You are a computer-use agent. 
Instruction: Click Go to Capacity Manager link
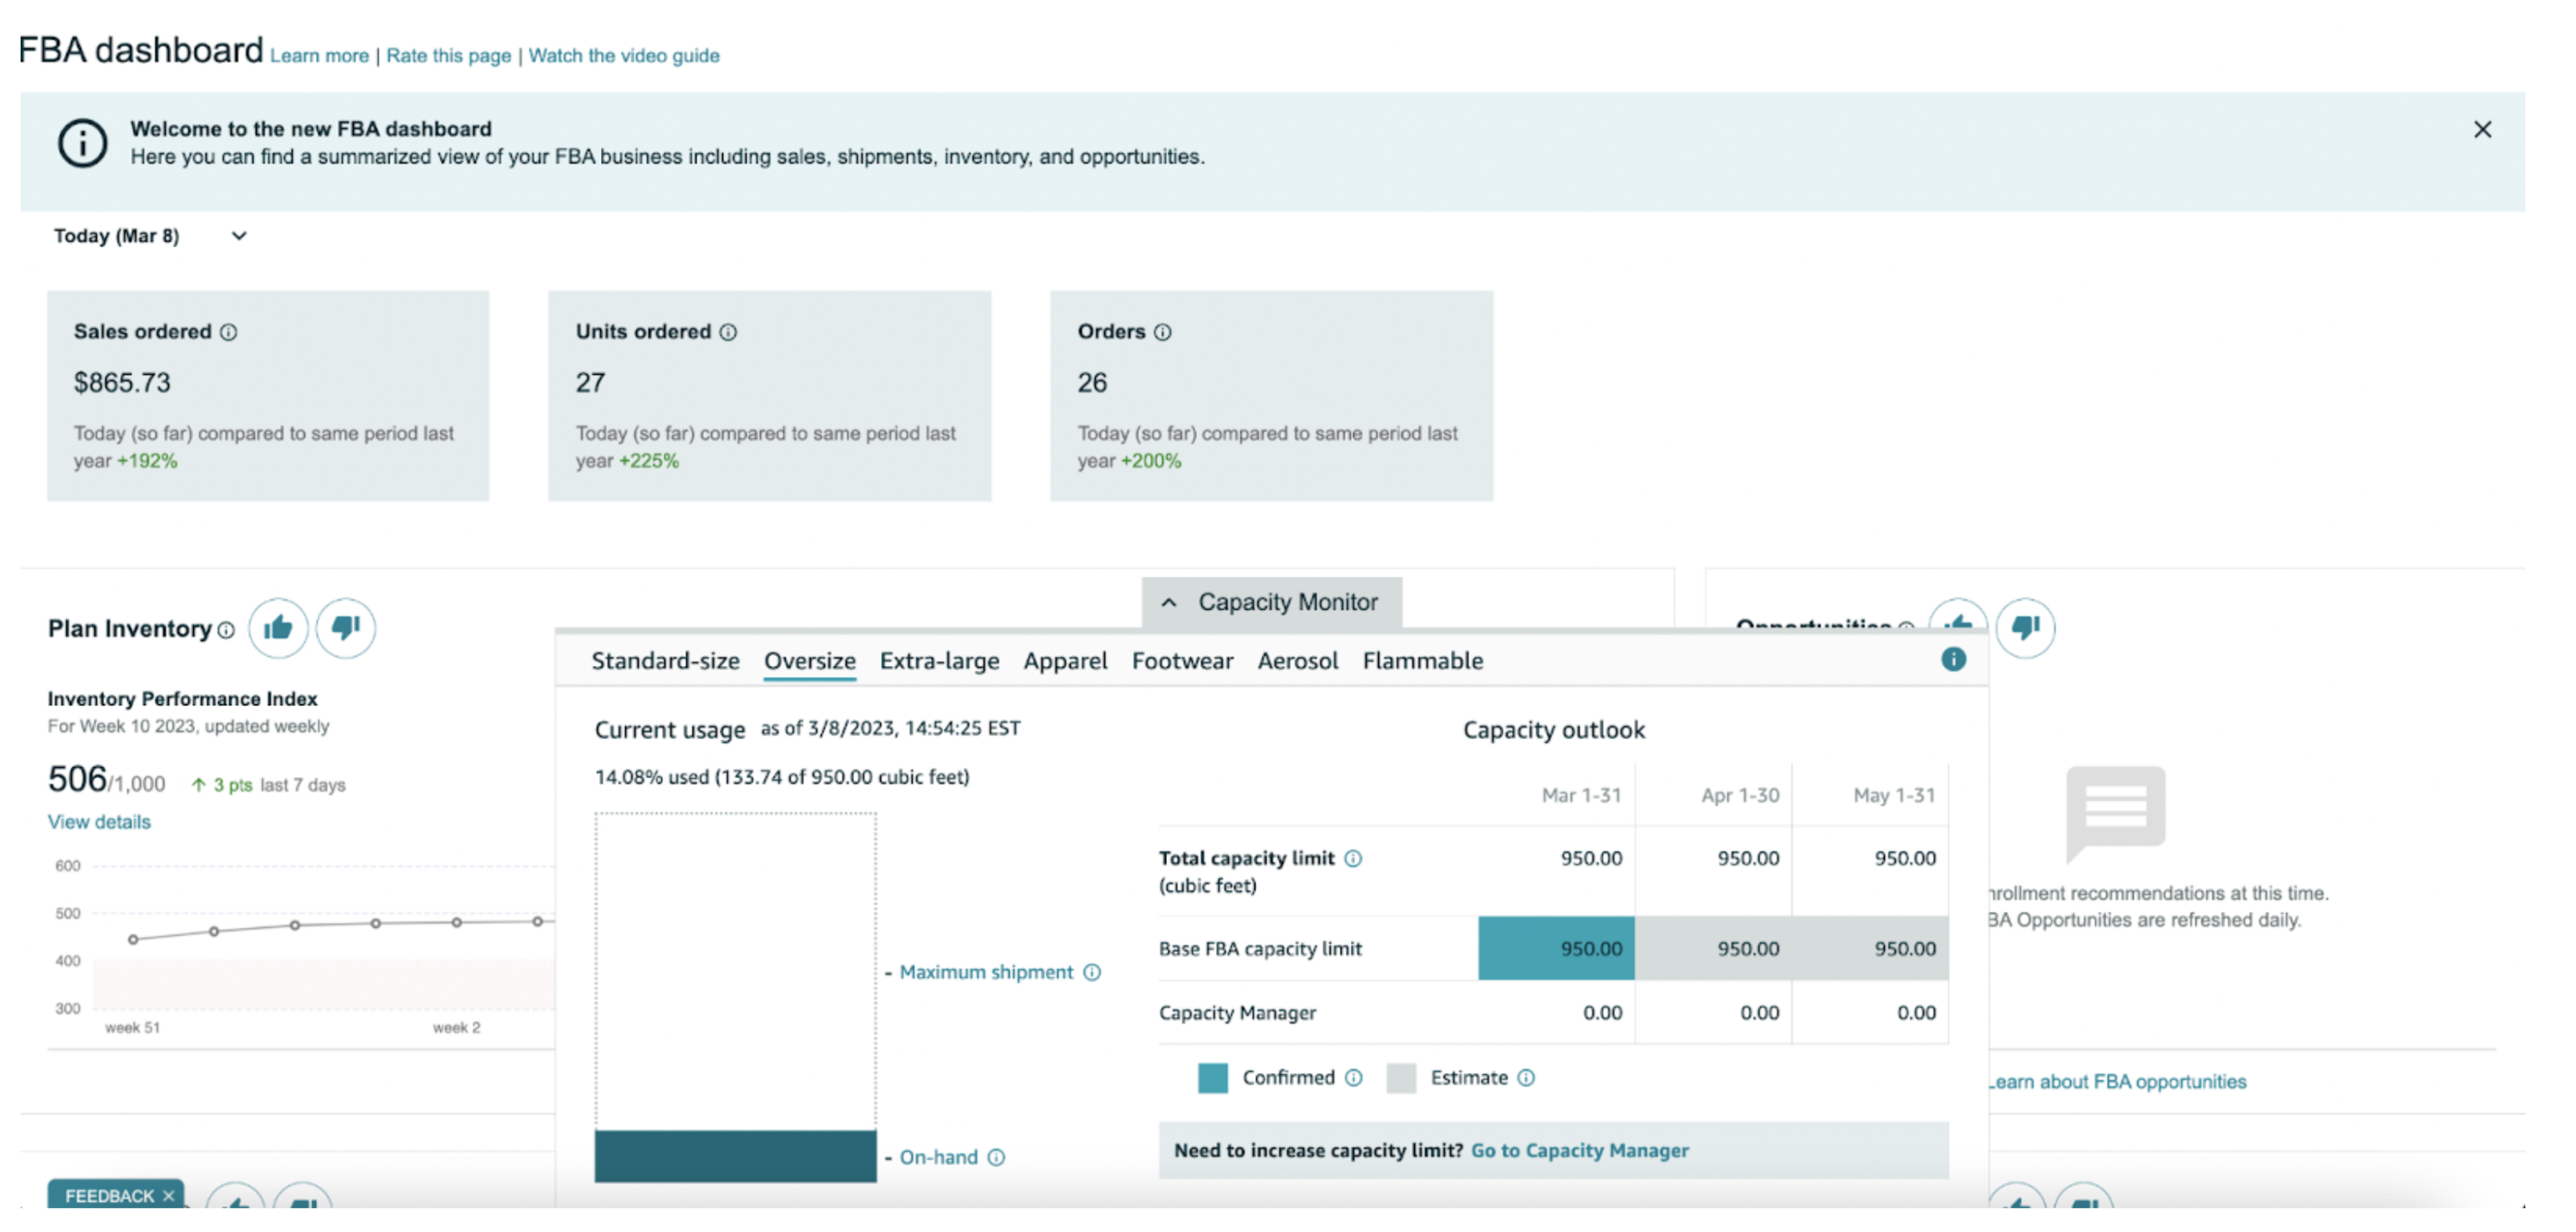pyautogui.click(x=1579, y=1149)
